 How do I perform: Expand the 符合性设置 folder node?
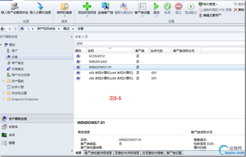click(3, 93)
